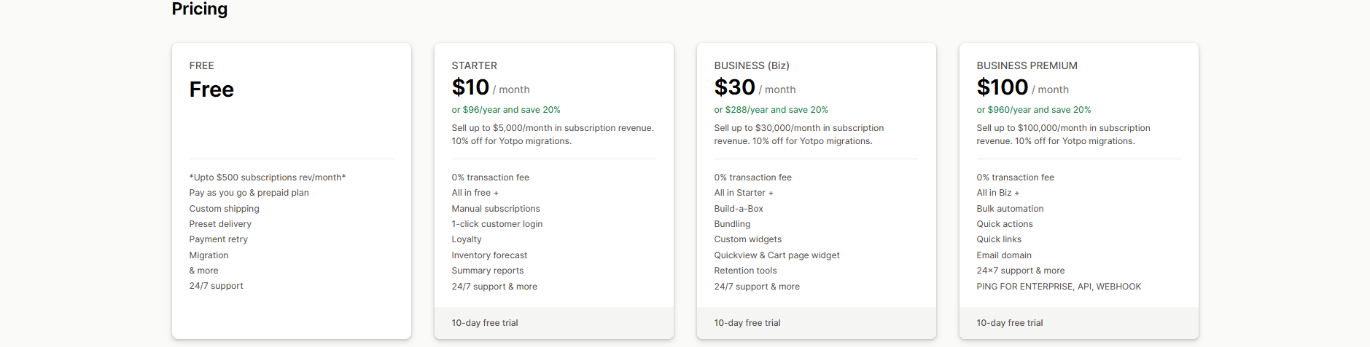This screenshot has width=1370, height=347.
Task: Click the Pricing heading
Action: click(199, 9)
